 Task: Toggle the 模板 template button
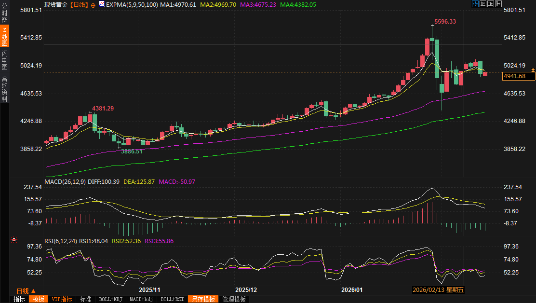[x=38, y=299]
